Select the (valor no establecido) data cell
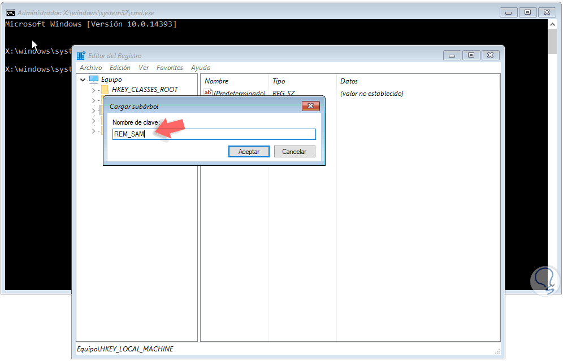The width and height of the screenshot is (563, 361). [x=372, y=94]
